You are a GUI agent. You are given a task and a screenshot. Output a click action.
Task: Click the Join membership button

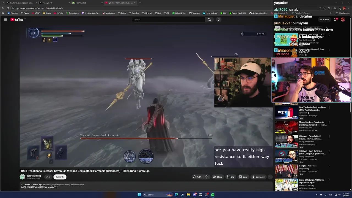pos(48,177)
